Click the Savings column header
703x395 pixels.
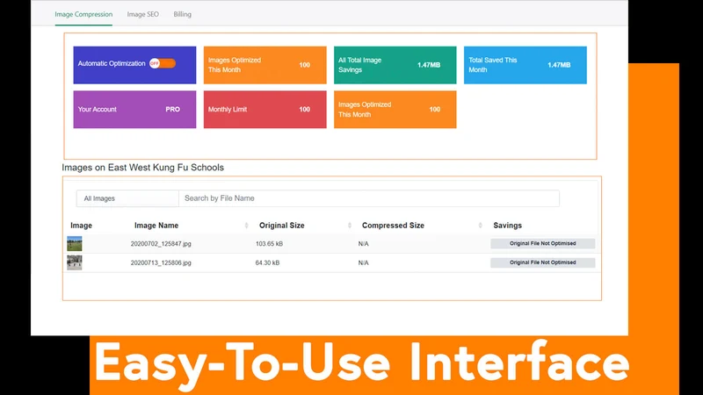click(x=508, y=226)
